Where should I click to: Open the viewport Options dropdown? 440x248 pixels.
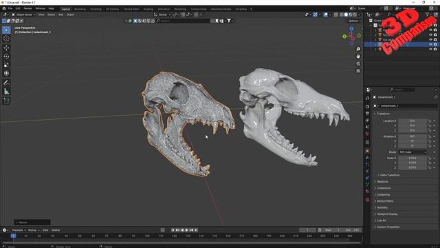point(355,21)
